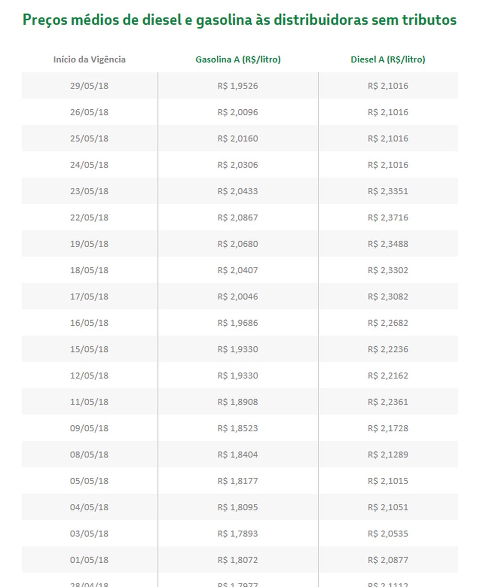Select the 'Diesel A (R$/litro)' column header
Image resolution: width=486 pixels, height=587 pixels.
click(x=388, y=60)
